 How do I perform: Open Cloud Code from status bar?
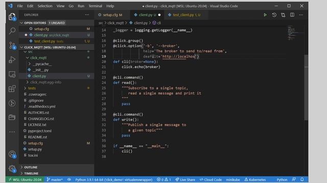[x=211, y=179]
